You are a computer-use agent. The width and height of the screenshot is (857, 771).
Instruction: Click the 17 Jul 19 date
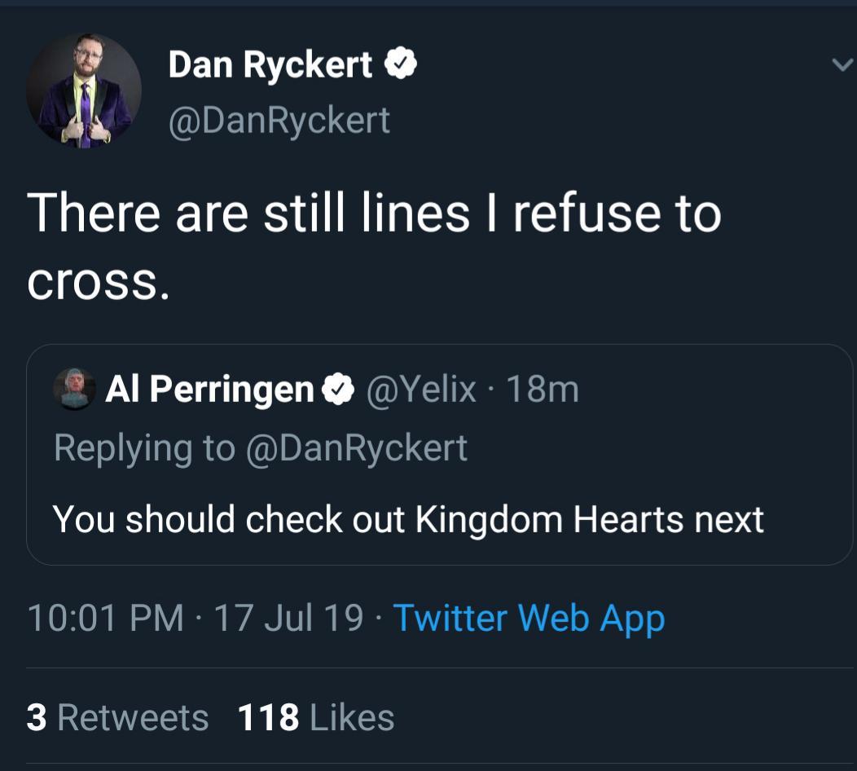(x=288, y=618)
